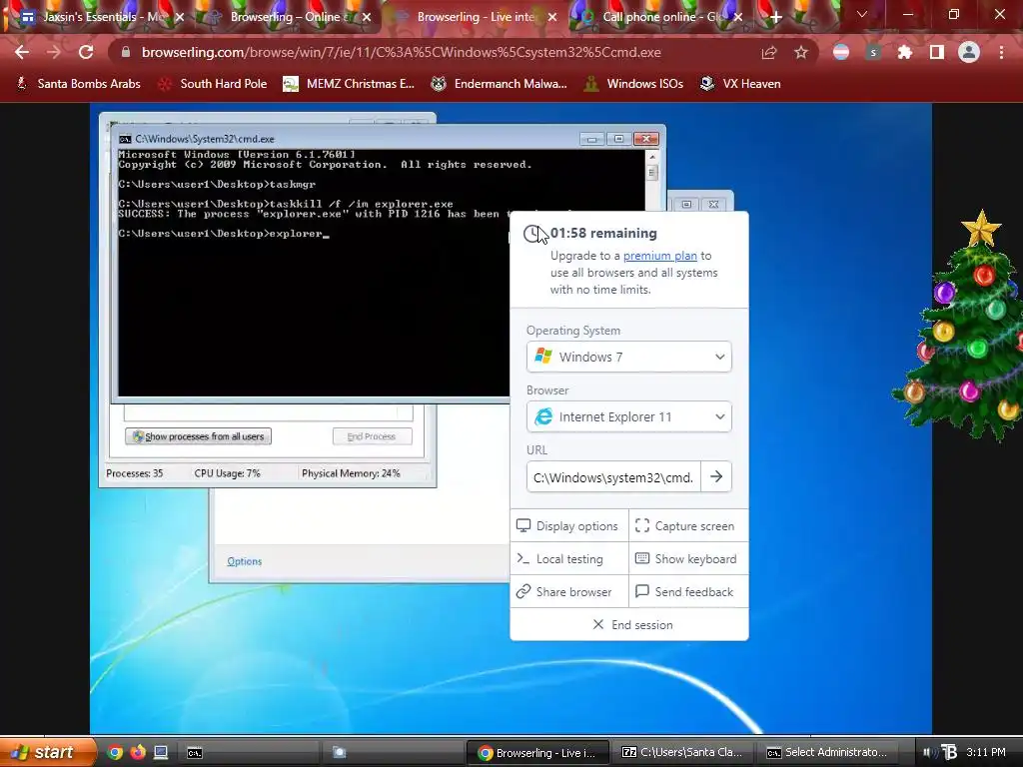Open Windows ISOs bookmark
The width and height of the screenshot is (1023, 767).
[633, 84]
